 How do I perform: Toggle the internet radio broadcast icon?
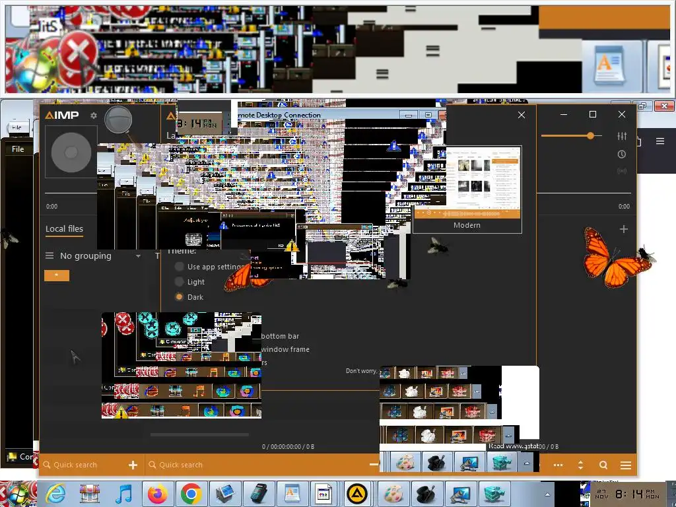point(622,171)
